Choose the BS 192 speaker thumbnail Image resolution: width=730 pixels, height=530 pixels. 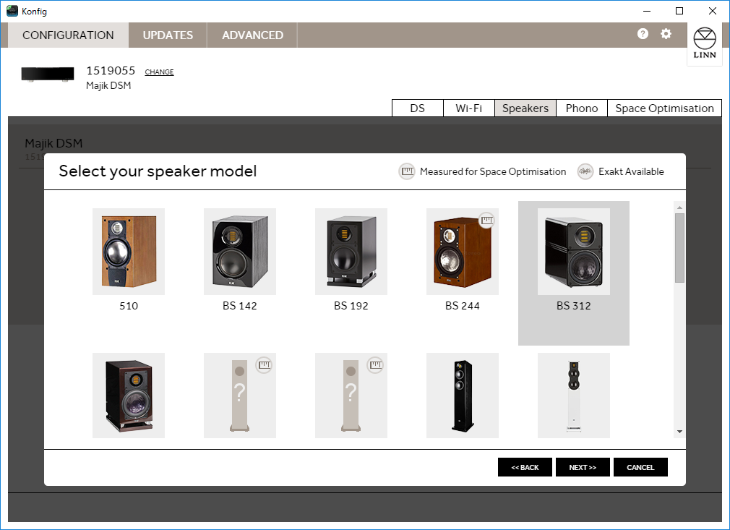point(351,252)
